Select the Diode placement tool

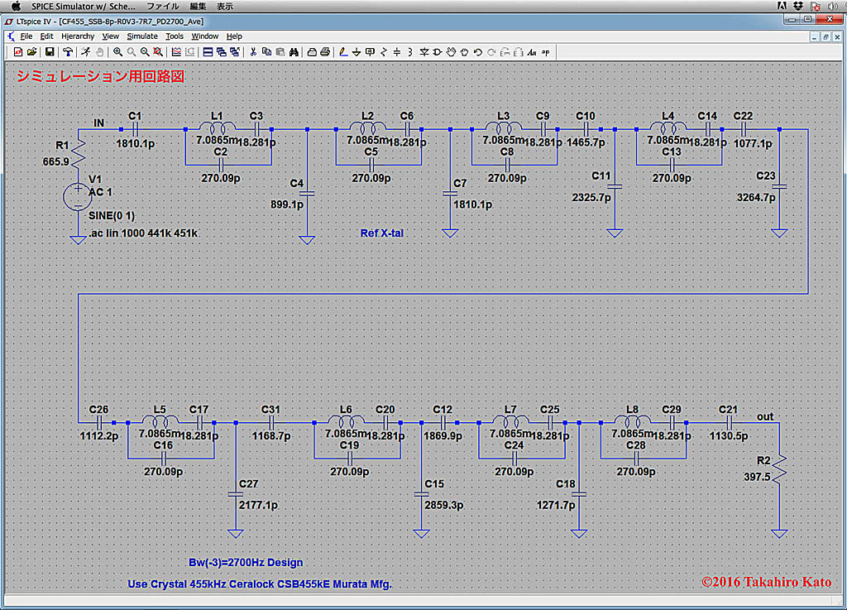423,52
